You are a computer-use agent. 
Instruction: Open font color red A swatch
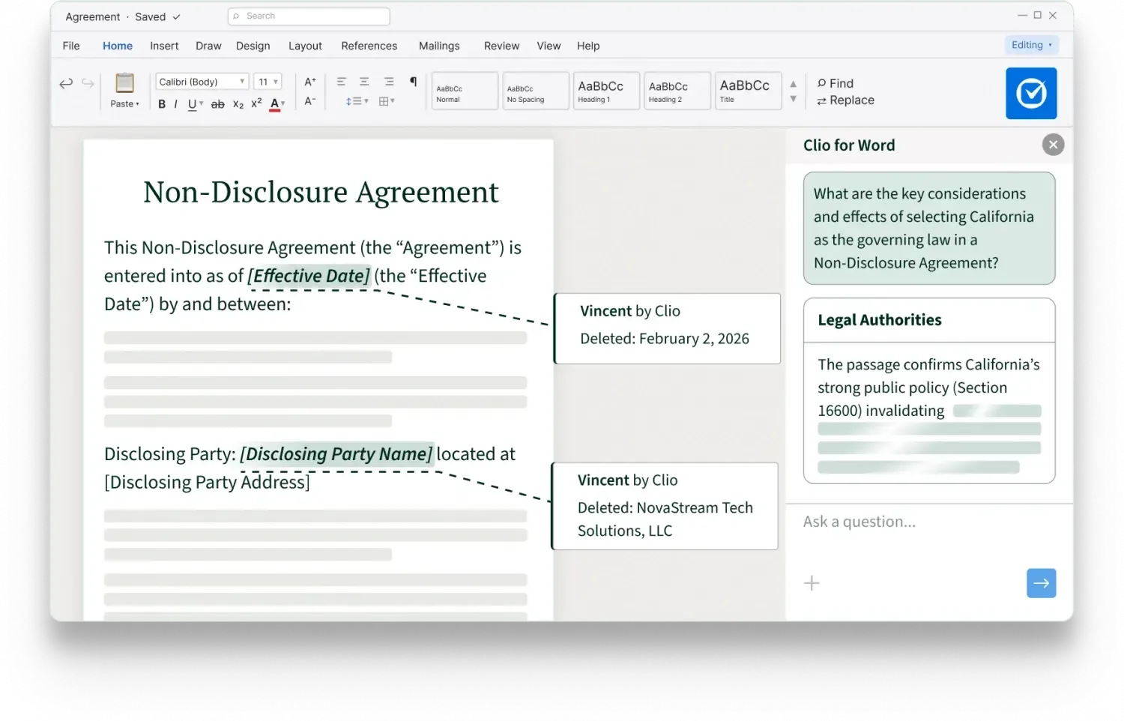click(275, 104)
